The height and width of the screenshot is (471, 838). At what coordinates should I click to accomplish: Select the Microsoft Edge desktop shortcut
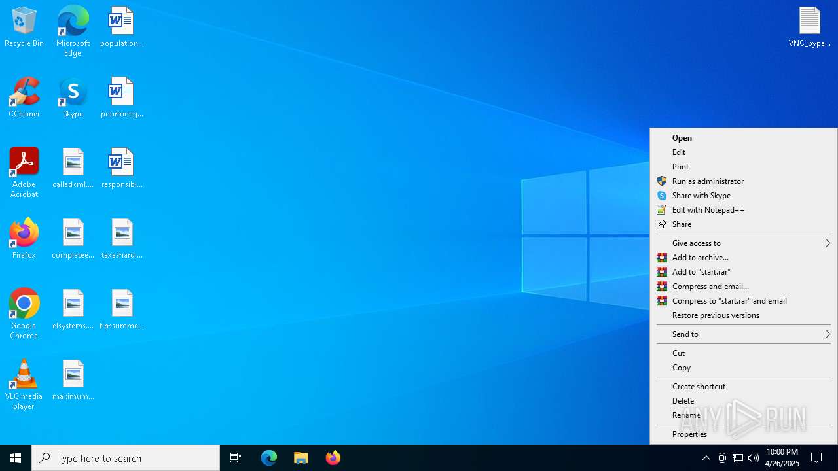[73, 31]
